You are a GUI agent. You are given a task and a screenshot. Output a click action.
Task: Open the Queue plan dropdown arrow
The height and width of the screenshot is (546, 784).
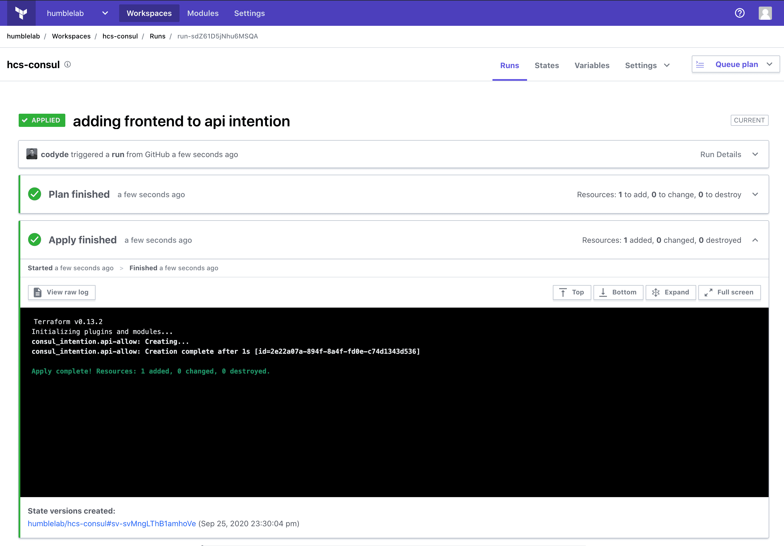click(x=770, y=64)
